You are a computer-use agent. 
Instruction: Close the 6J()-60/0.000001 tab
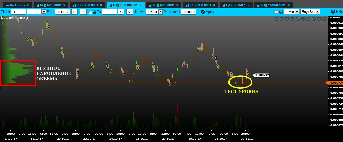(141, 5)
